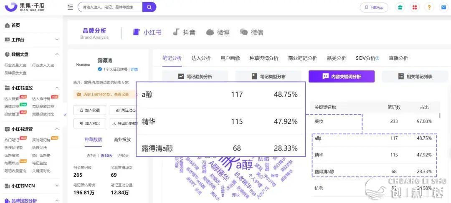Select the 笔记分析 tab
The width and height of the screenshot is (451, 203).
(x=172, y=58)
